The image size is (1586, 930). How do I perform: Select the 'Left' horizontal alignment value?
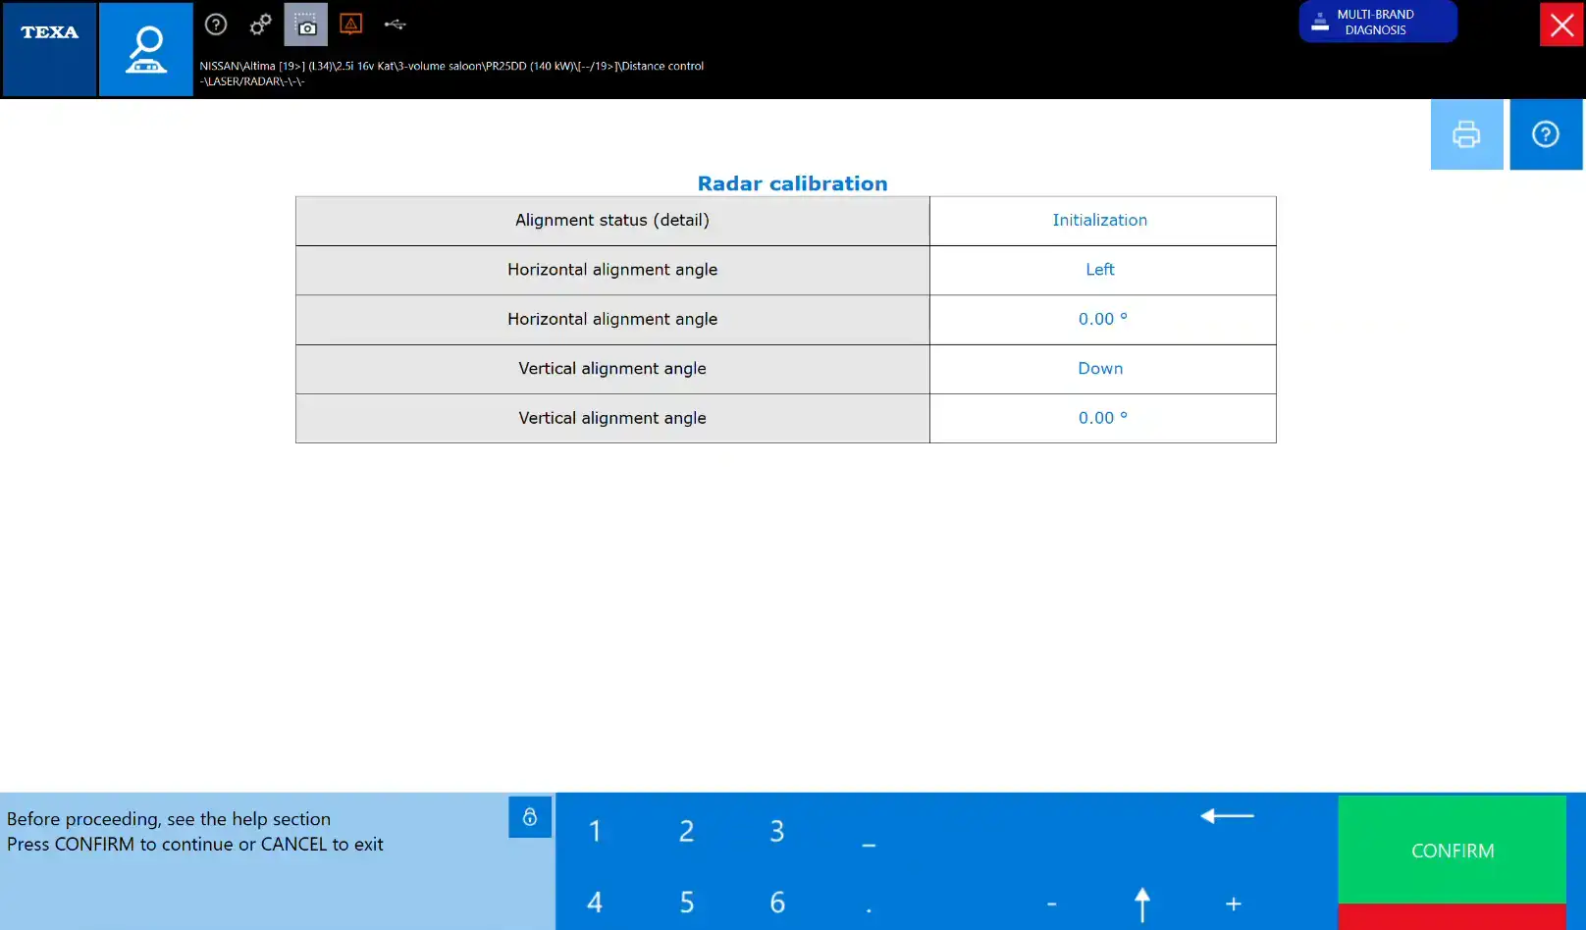coord(1100,270)
